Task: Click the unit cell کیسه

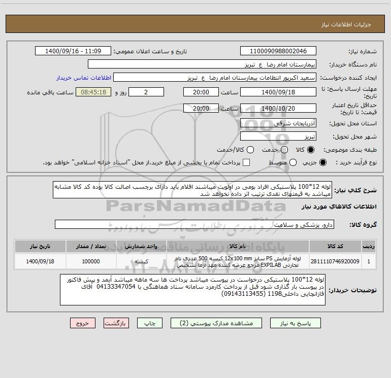Action: [141, 261]
